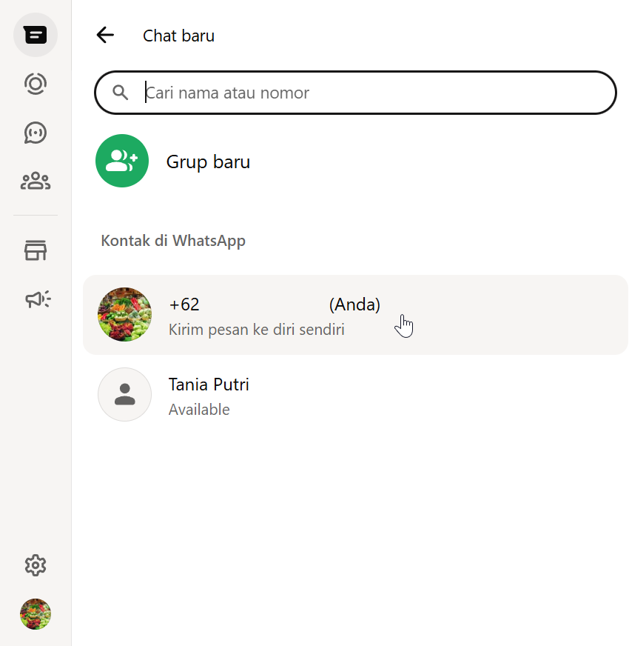Click the green Grup baru icon
The width and height of the screenshot is (629, 646).
pos(122,161)
